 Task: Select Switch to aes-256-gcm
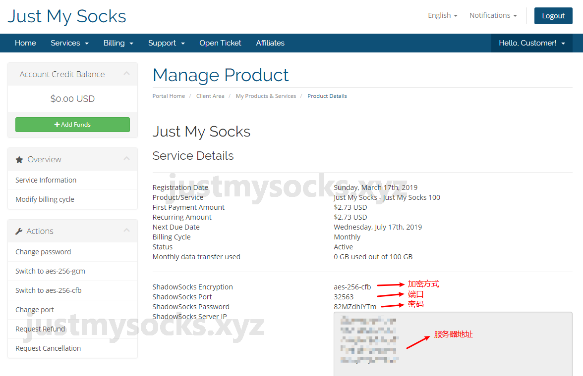72,271
